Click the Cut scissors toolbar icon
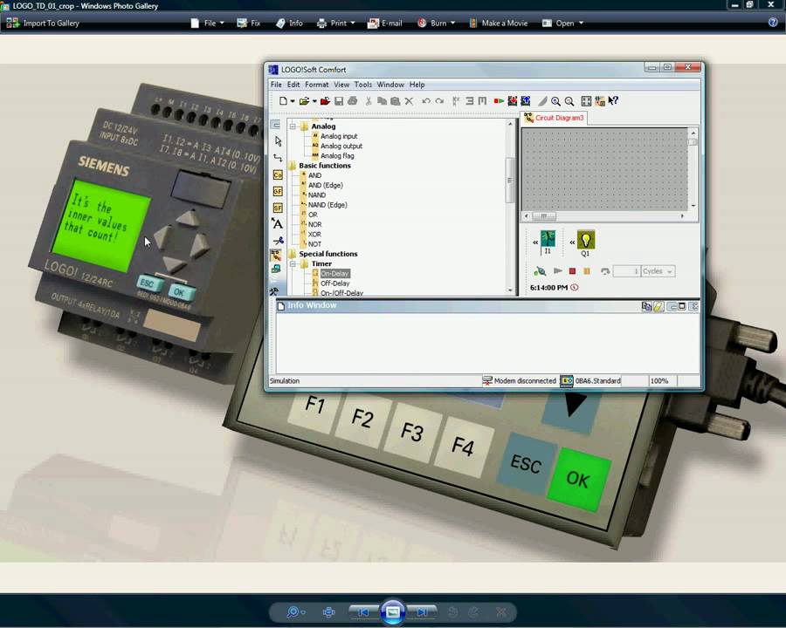The height and width of the screenshot is (628, 786). pos(369,101)
